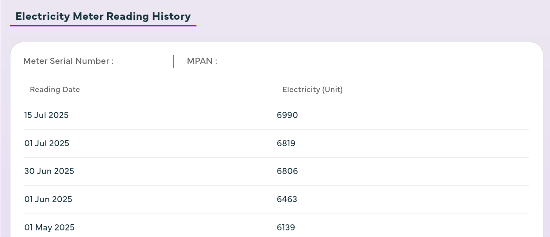Click the Reading Date column header

click(x=55, y=89)
